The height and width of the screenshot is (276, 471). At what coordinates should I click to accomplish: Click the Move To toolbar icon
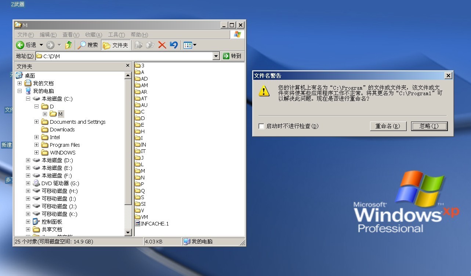click(138, 45)
